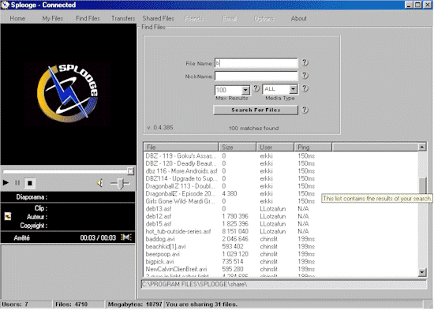The width and height of the screenshot is (434, 310).
Task: Click the Search For Files button
Action: pyautogui.click(x=256, y=110)
